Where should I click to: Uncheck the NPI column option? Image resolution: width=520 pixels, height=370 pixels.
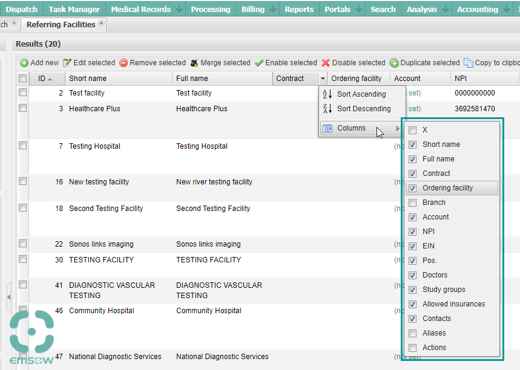413,232
